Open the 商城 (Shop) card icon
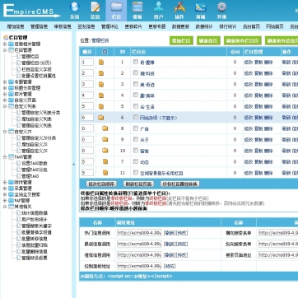Screen dimensions: 298x298 201,7
